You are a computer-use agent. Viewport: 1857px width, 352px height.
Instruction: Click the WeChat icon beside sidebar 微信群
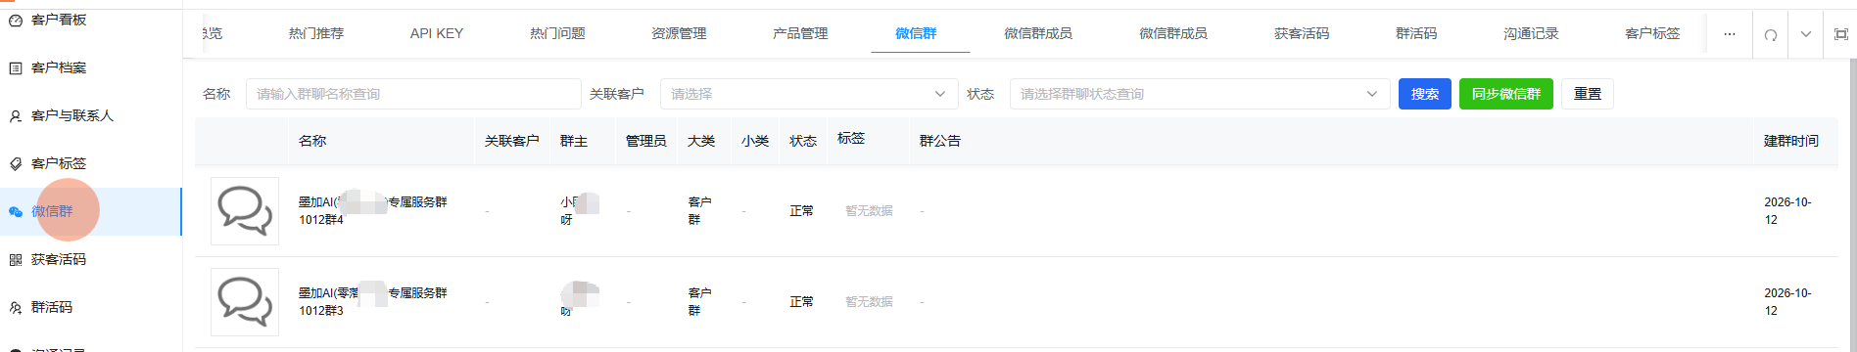click(16, 211)
